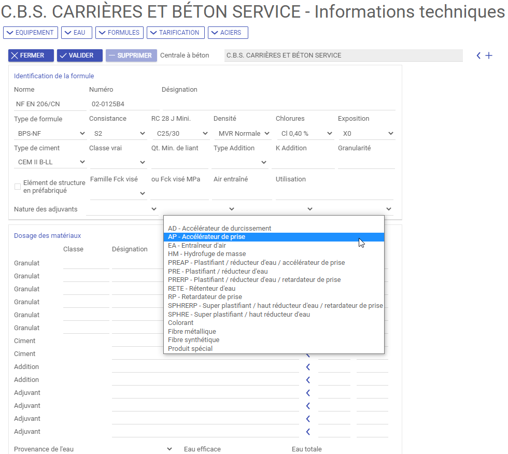The width and height of the screenshot is (508, 454).
Task: Open the Type Addition dropdown
Action: (239, 162)
